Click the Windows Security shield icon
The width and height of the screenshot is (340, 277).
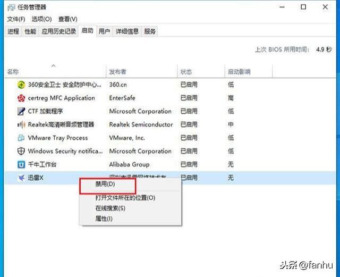point(21,151)
